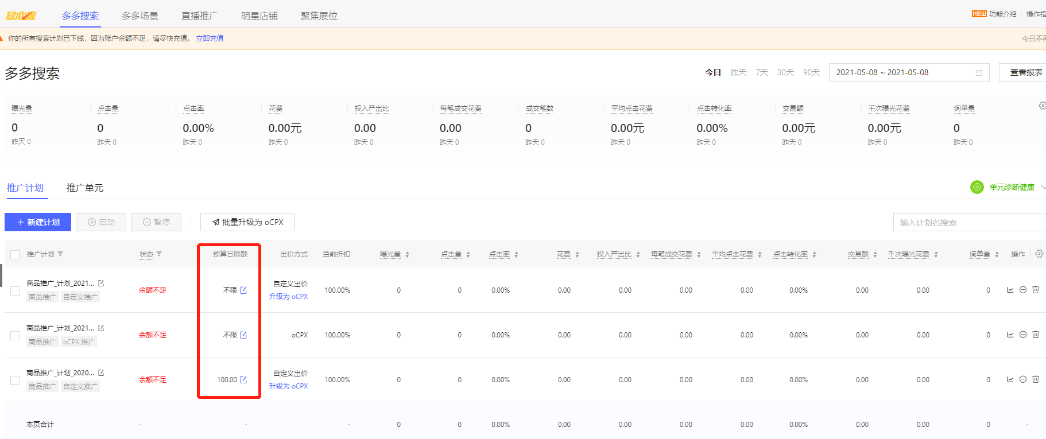Select the oCPX plan row checkbox

tap(15, 336)
